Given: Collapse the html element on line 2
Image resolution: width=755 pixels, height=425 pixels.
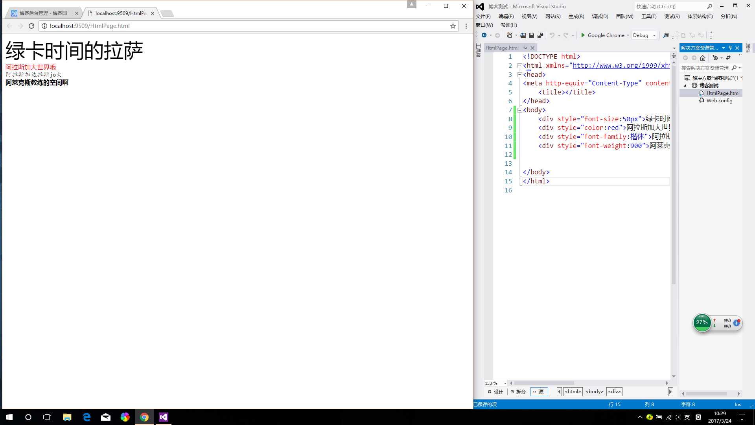Looking at the screenshot, I should 519,66.
